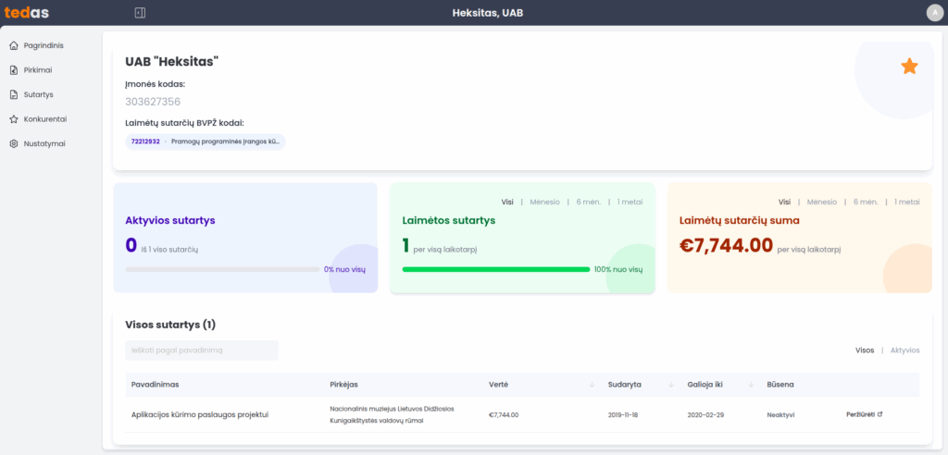
Task: Click the Nustatymai gear icon
Action: (x=14, y=144)
